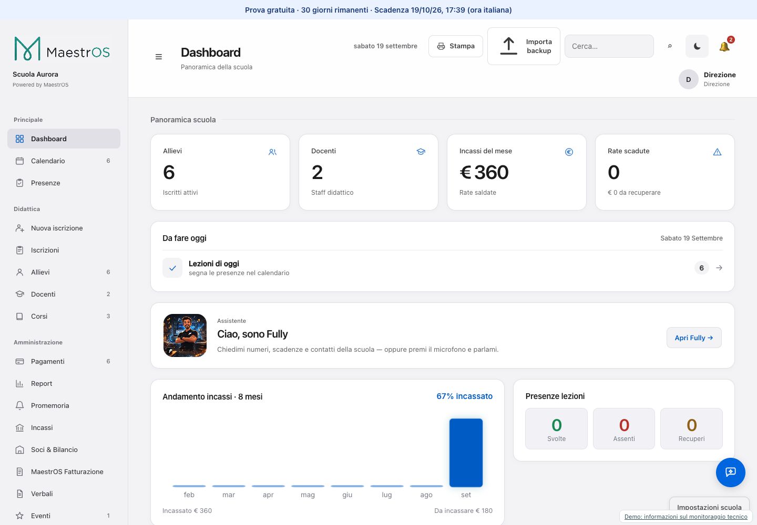Toggle the hamburger sidebar menu
Viewport: 757px width, 525px height.
pos(159,57)
